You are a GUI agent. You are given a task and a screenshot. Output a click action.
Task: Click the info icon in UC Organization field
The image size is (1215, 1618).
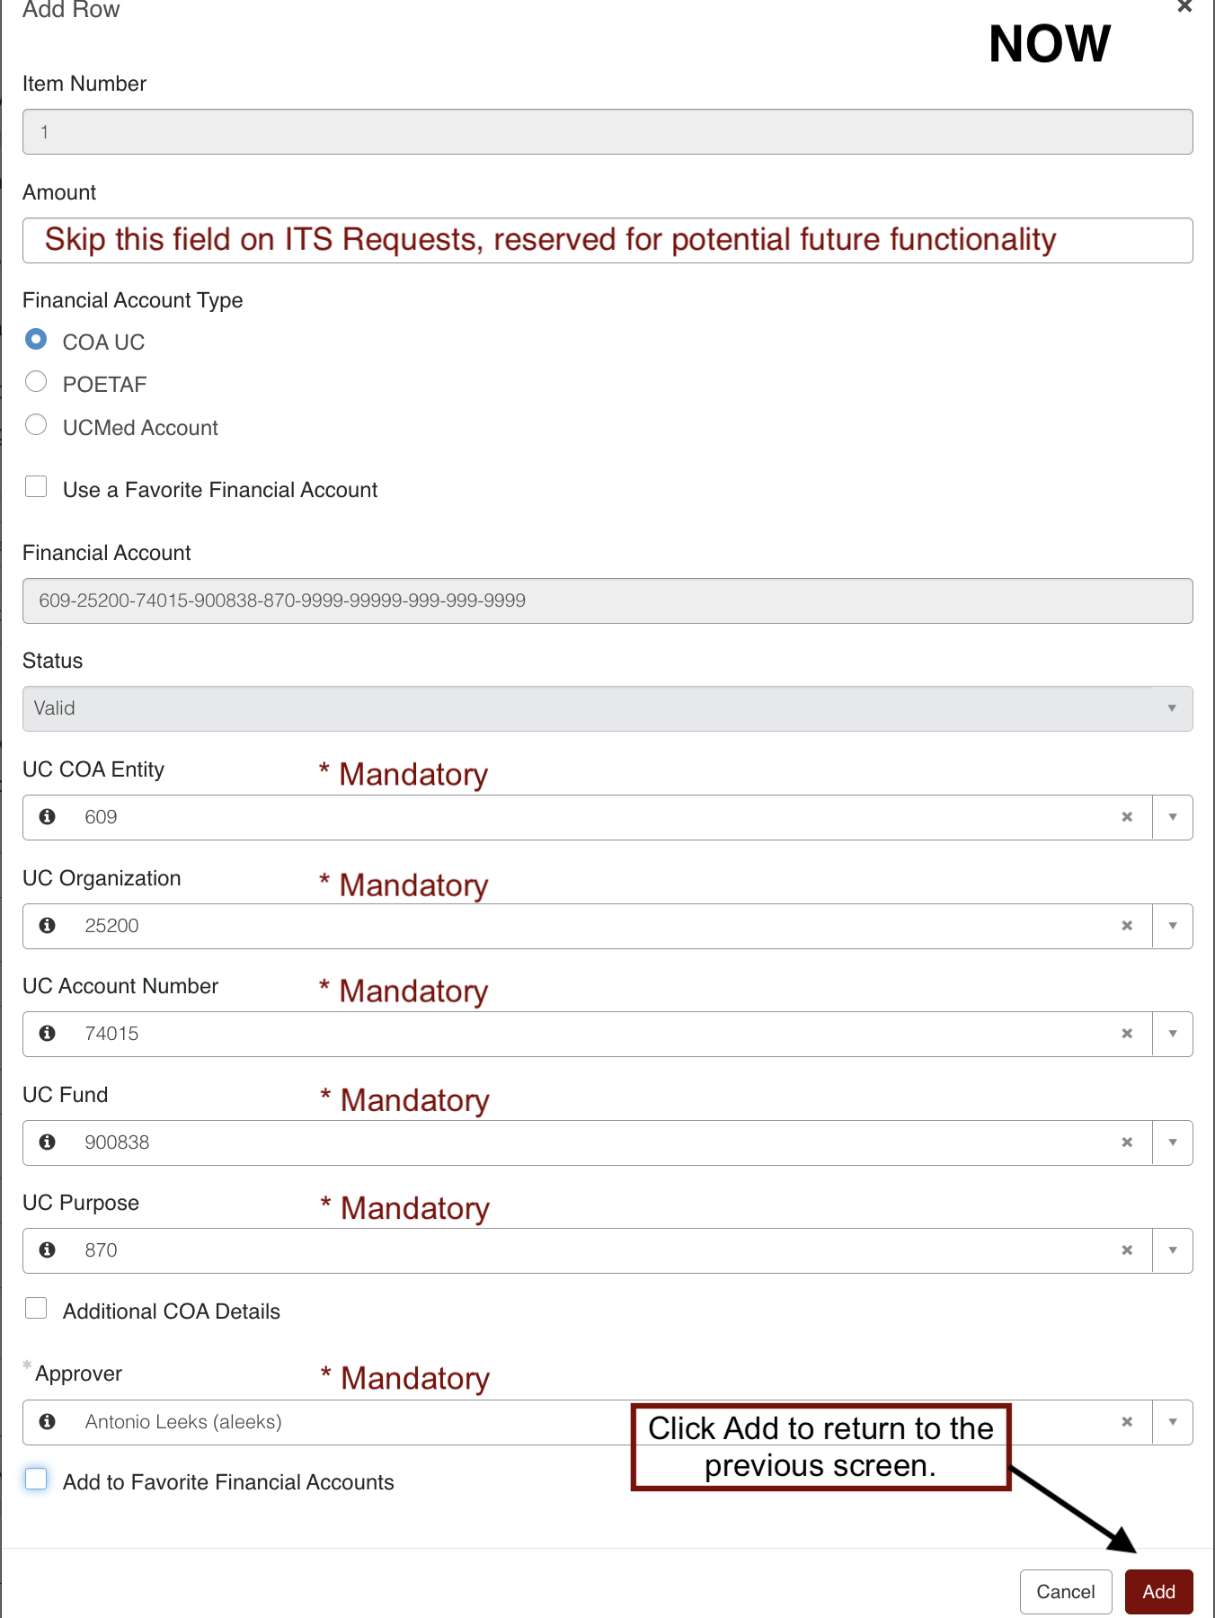(48, 925)
